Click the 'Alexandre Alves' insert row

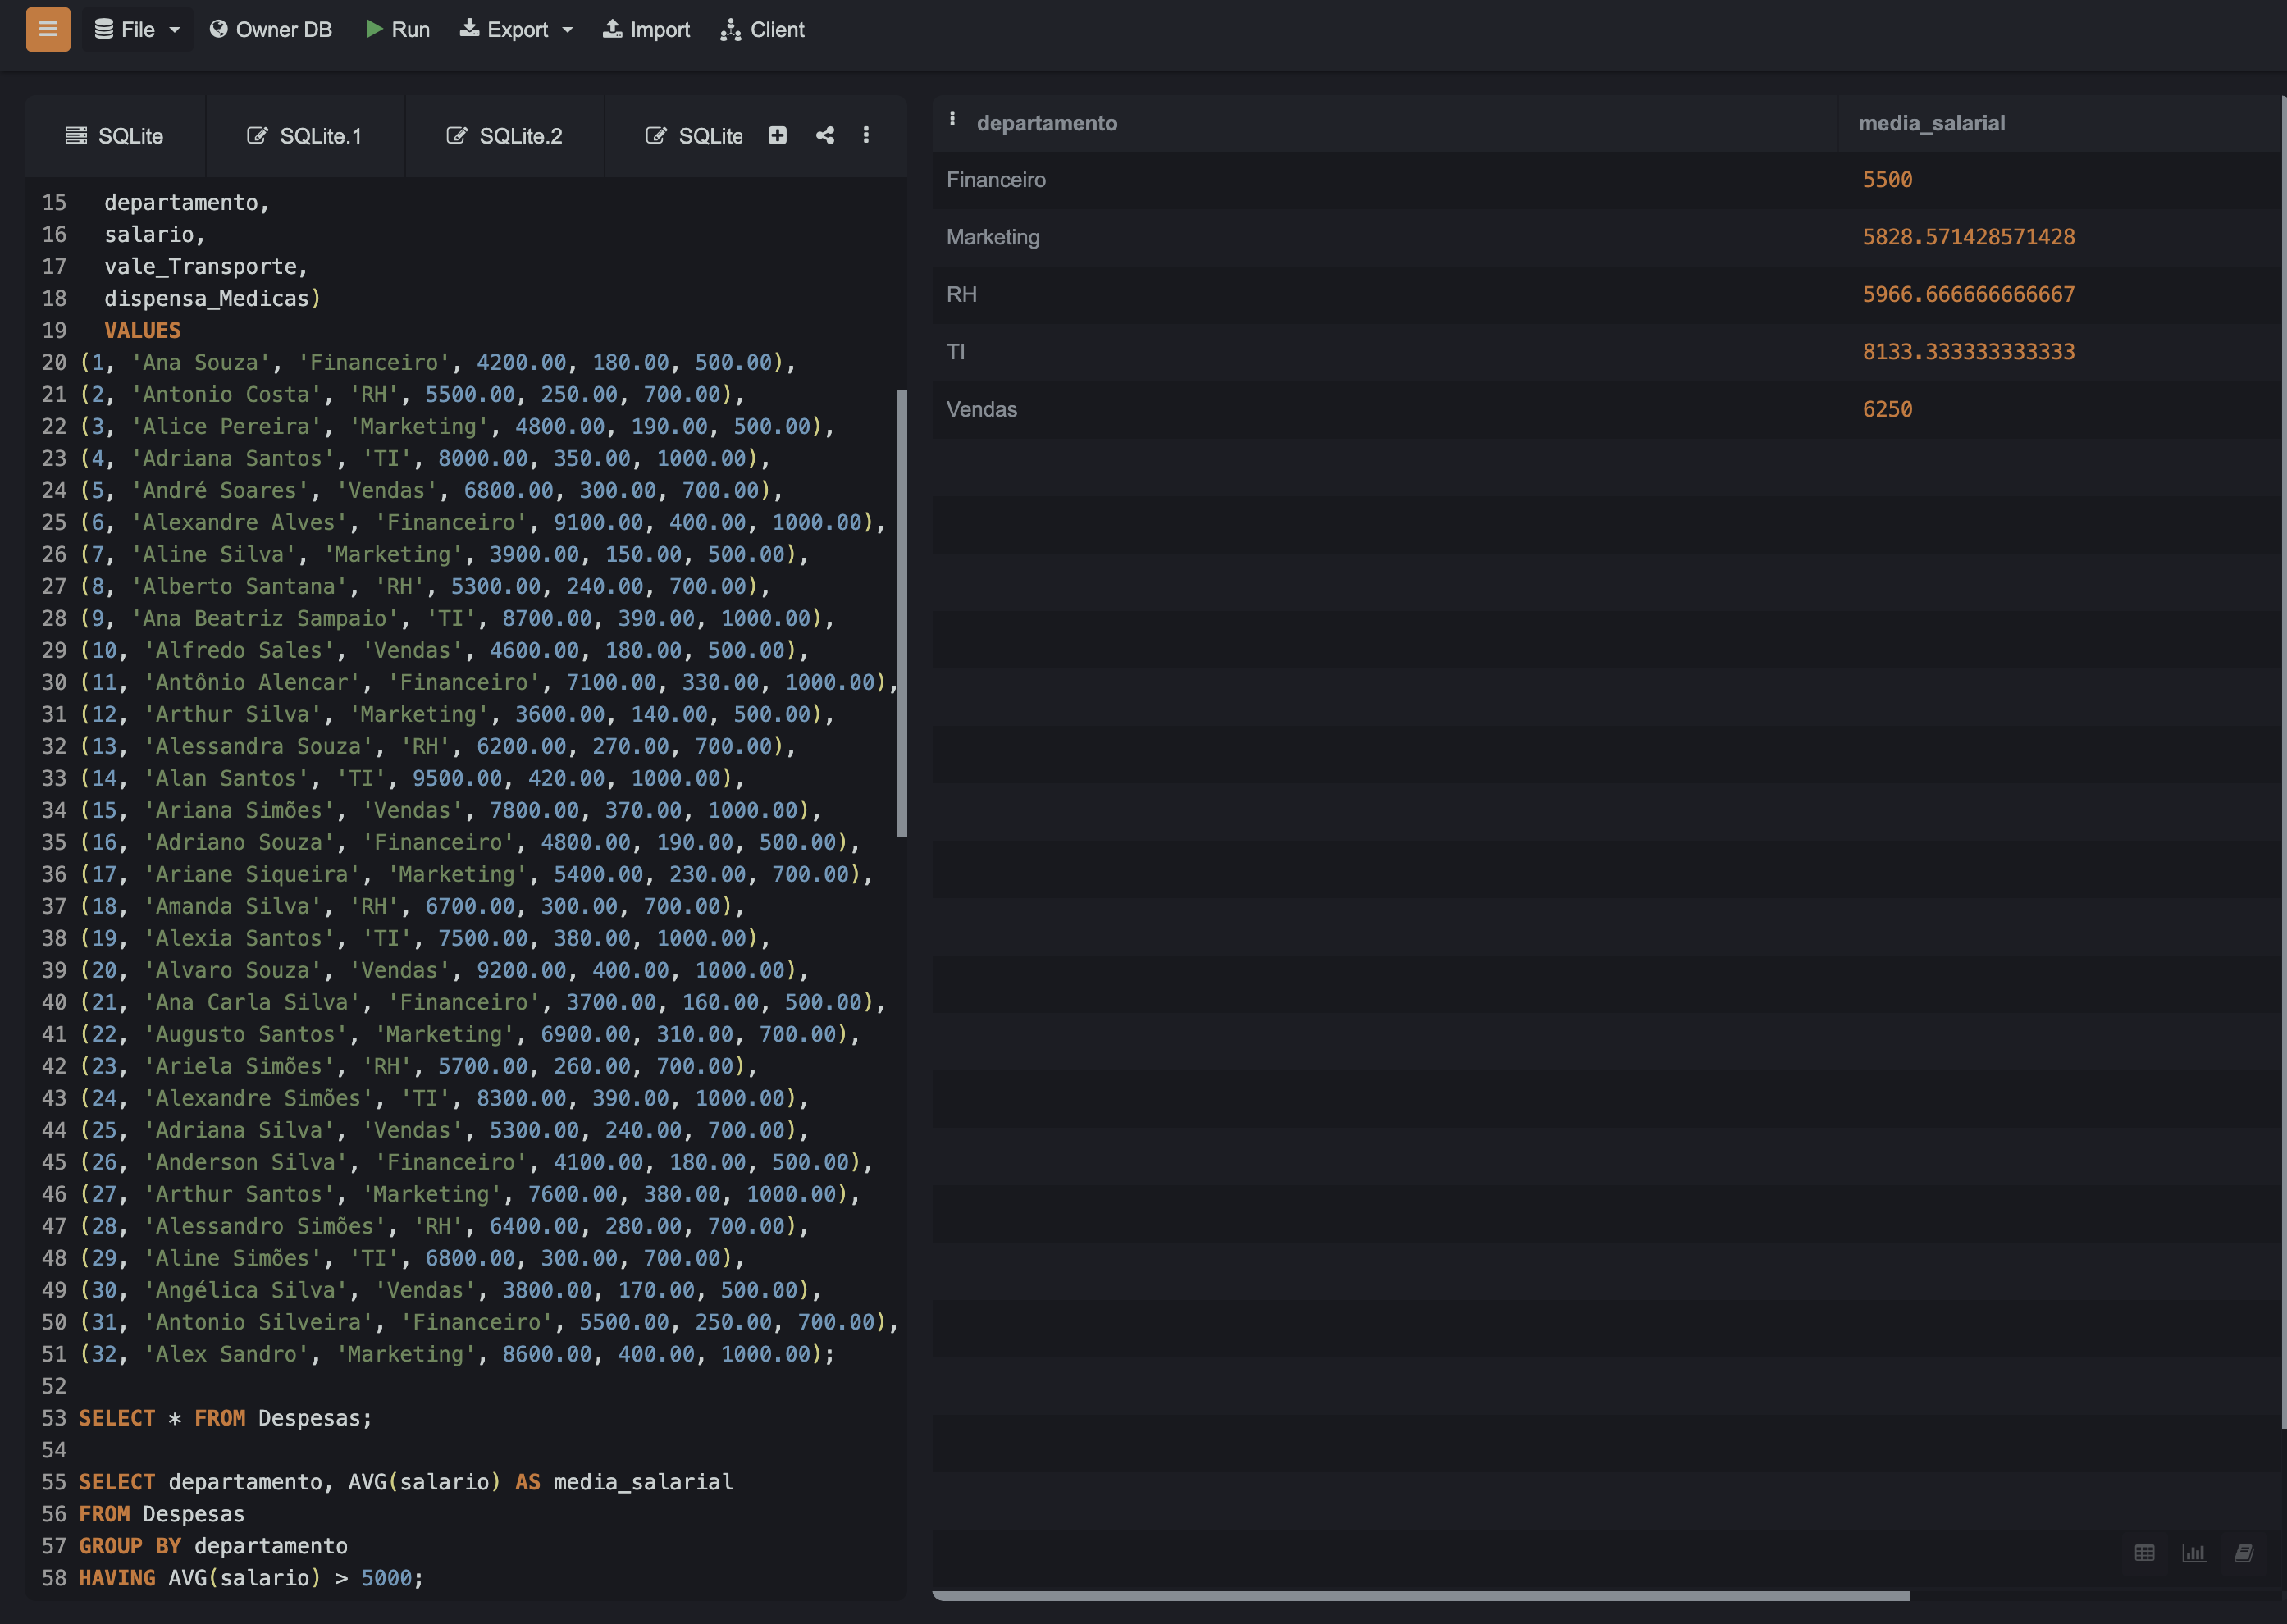[482, 522]
